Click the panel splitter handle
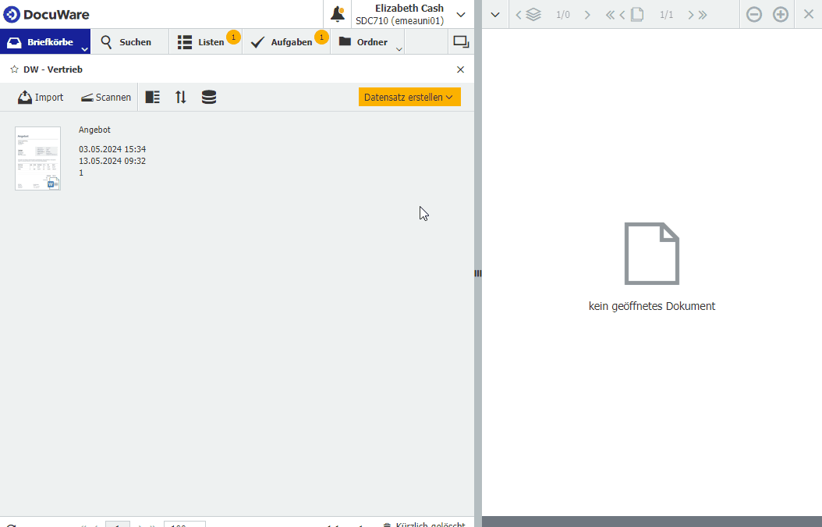Viewport: 822px width, 527px height. tap(478, 273)
